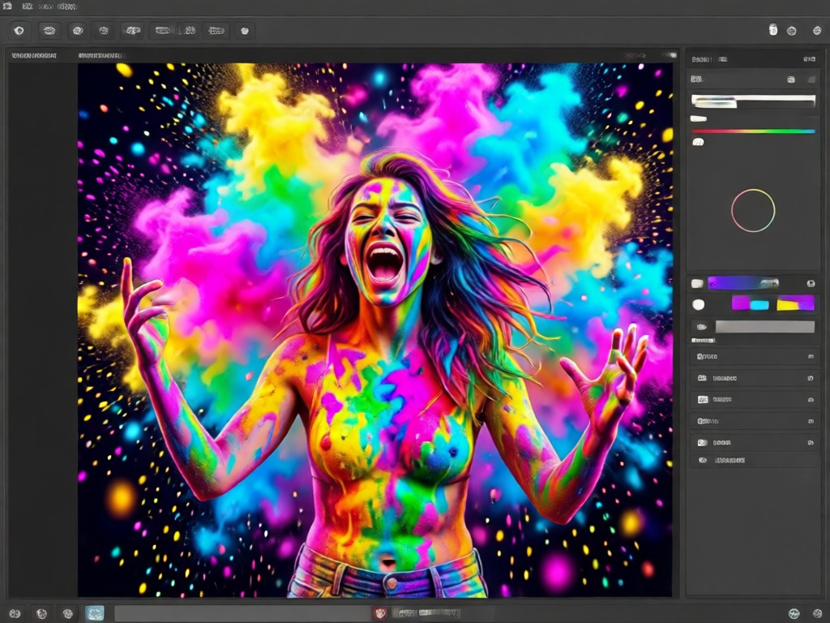830x623 pixels.
Task: Click the last icon in bottom-right status bar
Action: pyautogui.click(x=817, y=613)
